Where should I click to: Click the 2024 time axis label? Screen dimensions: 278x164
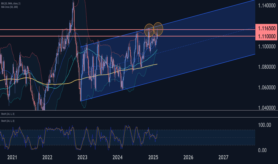118,157
